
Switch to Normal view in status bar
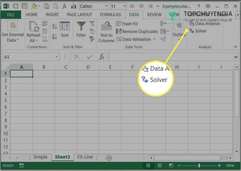[148, 165]
